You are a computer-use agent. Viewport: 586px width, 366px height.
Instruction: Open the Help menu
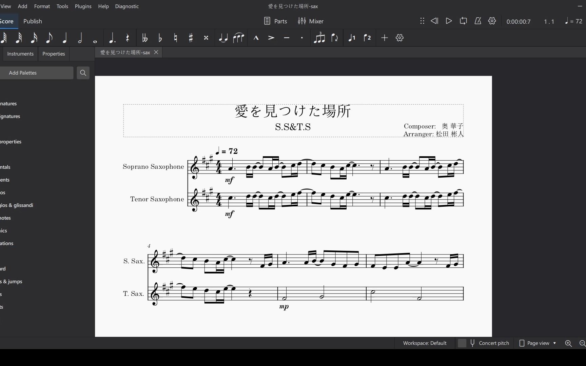pyautogui.click(x=103, y=6)
